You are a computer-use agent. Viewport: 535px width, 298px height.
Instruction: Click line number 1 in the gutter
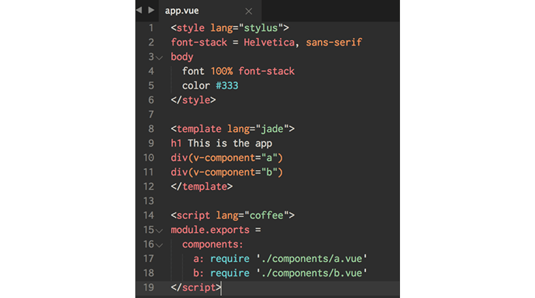point(151,28)
